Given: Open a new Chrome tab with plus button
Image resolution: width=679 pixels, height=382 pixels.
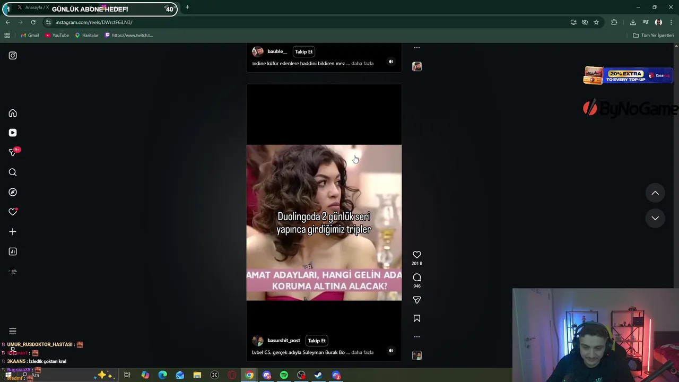Looking at the screenshot, I should (187, 7).
